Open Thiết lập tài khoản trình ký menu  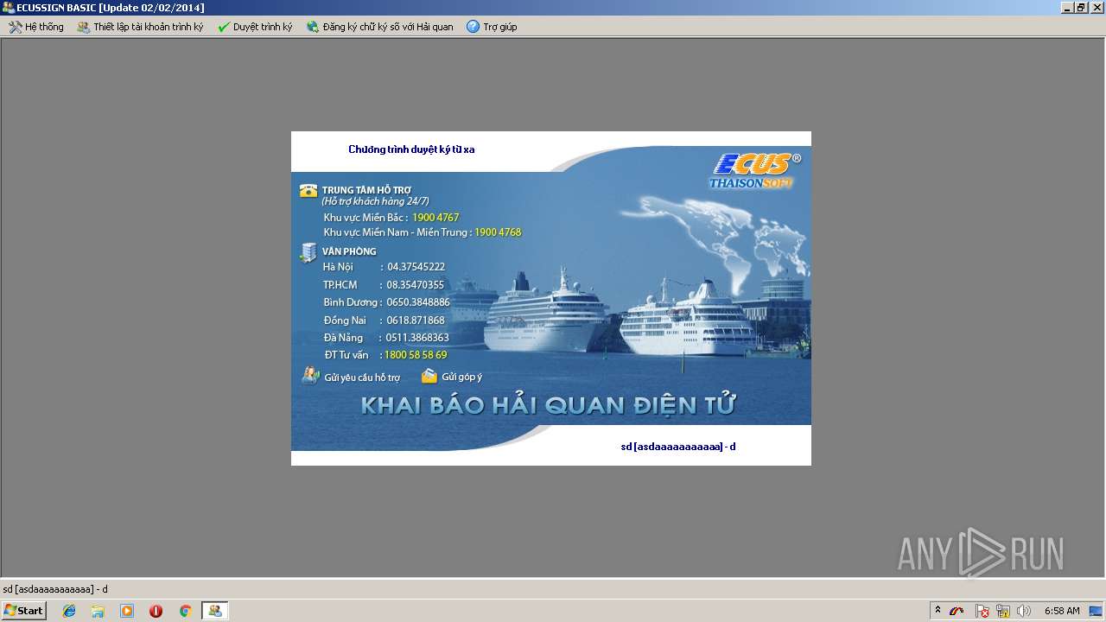point(140,27)
